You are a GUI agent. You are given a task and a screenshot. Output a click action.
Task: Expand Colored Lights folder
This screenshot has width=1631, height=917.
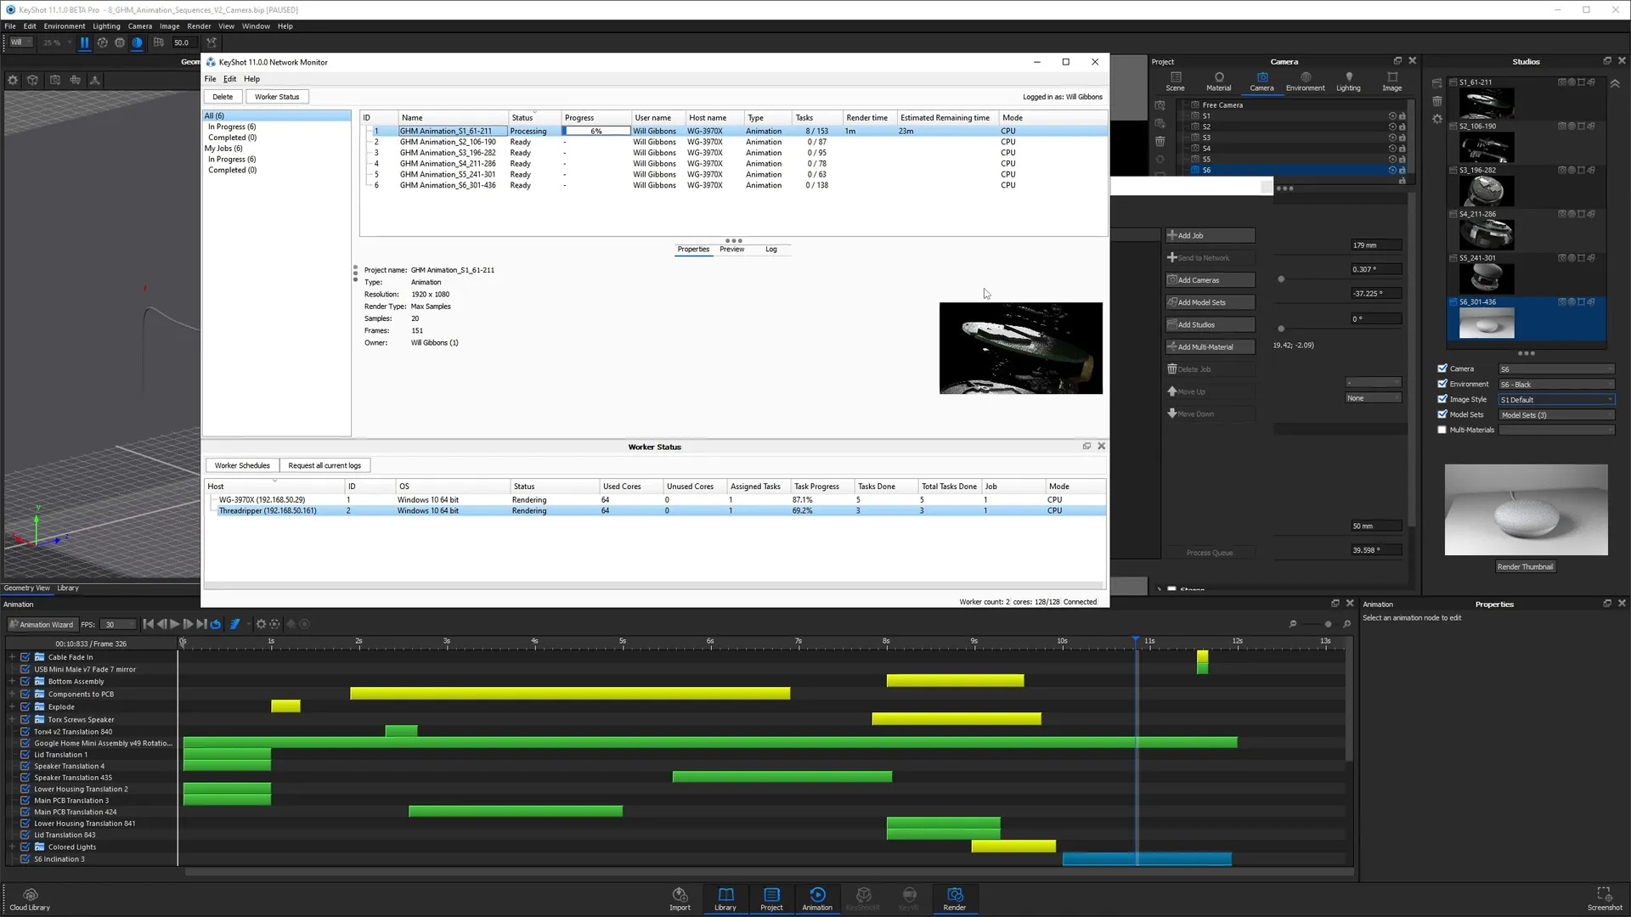(12, 847)
